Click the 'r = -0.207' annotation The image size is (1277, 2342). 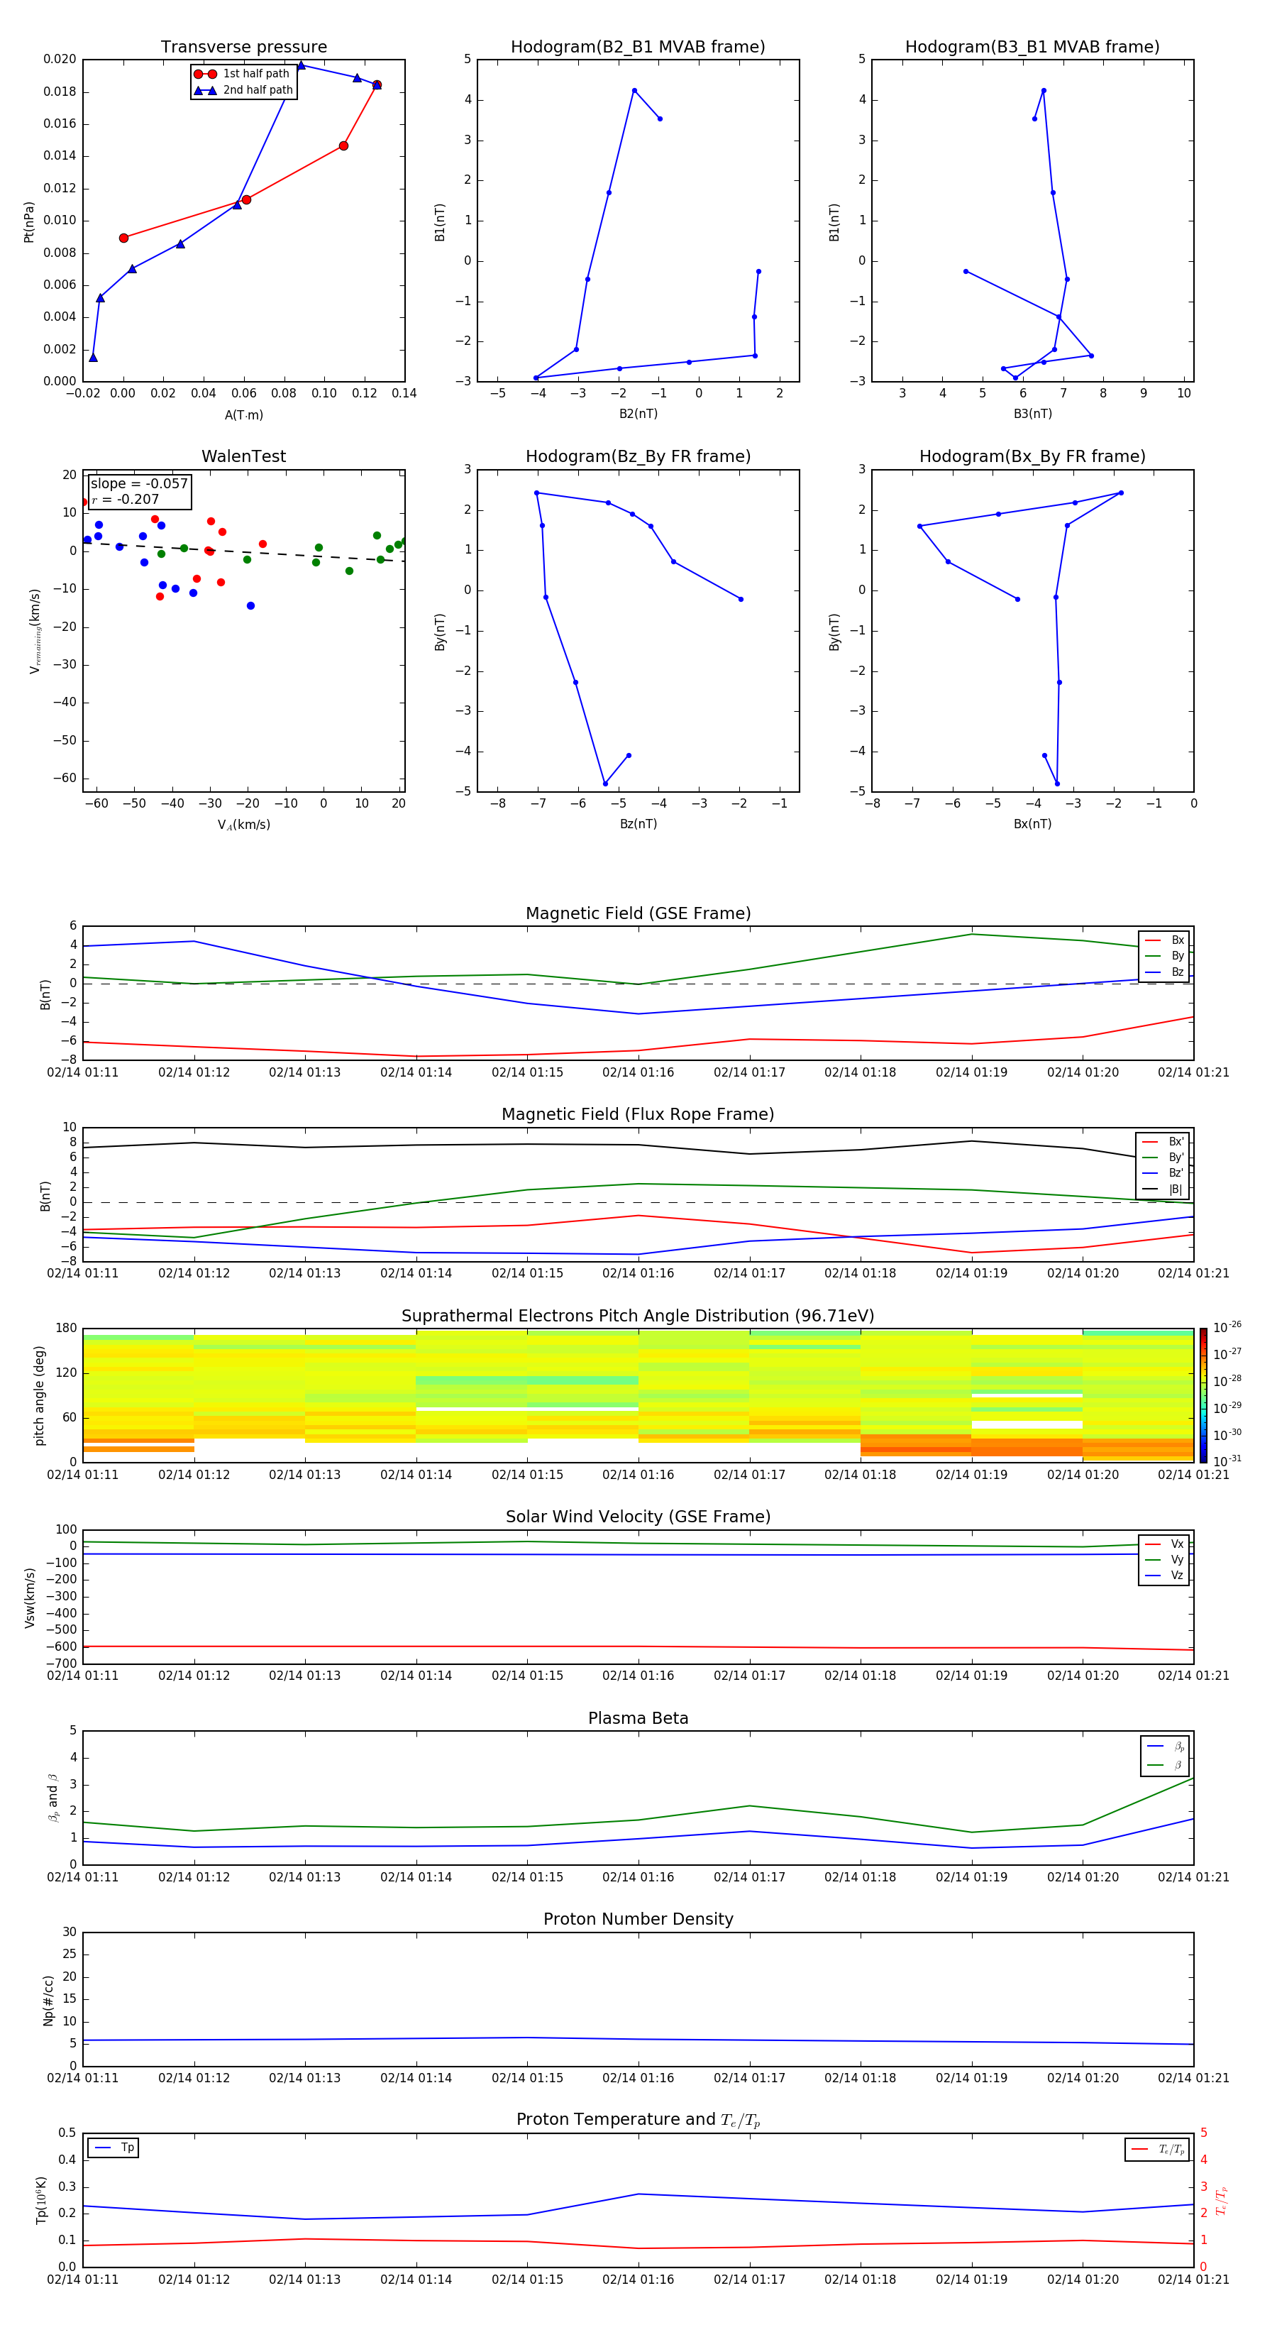click(x=125, y=499)
